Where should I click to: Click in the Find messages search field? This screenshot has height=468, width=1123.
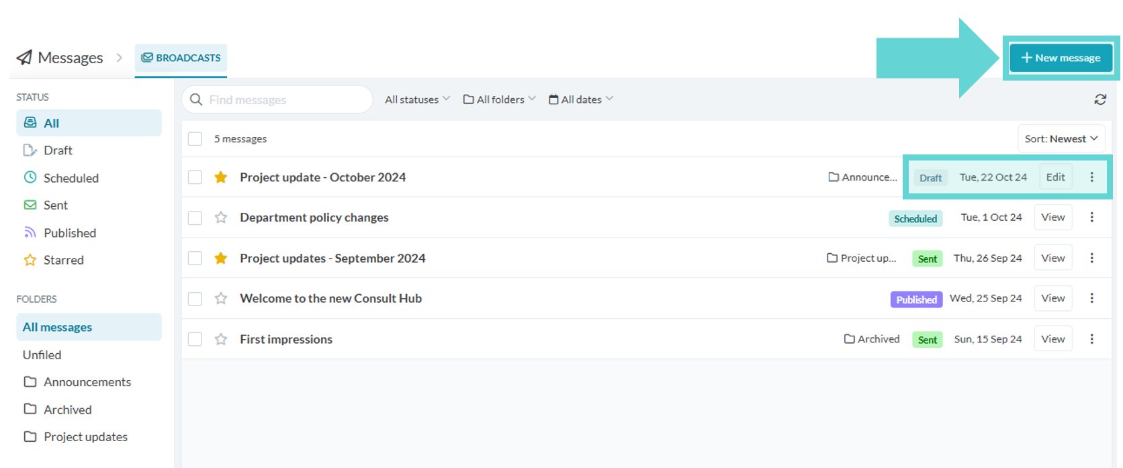(x=277, y=99)
